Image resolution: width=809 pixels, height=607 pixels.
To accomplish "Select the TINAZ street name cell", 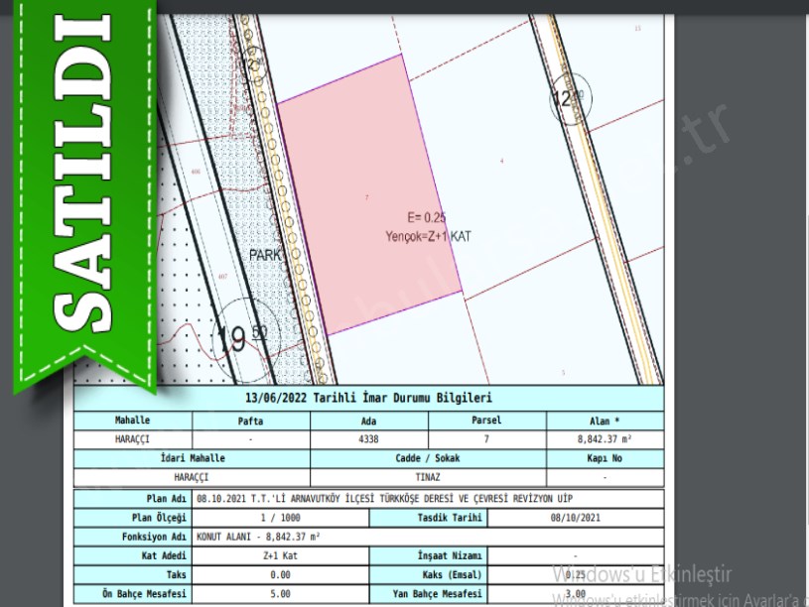I will coord(428,477).
